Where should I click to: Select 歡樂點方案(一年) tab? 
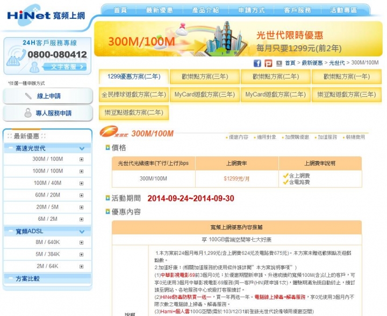[x=347, y=76]
